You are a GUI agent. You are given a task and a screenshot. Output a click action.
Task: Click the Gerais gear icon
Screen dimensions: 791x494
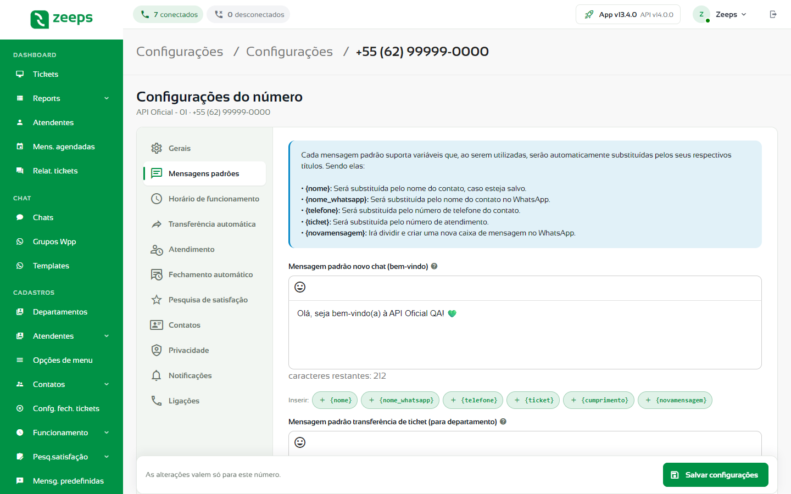(x=157, y=148)
